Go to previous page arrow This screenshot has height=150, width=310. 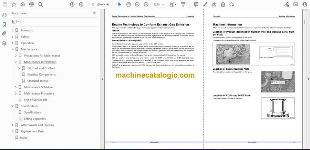(x=72, y=4)
